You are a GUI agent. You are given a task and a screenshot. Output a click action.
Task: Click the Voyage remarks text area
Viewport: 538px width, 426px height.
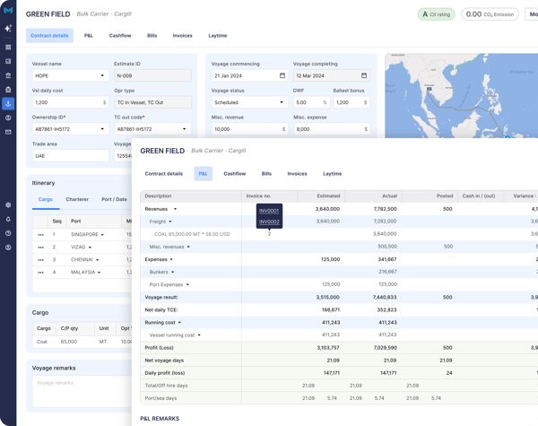[x=82, y=391]
